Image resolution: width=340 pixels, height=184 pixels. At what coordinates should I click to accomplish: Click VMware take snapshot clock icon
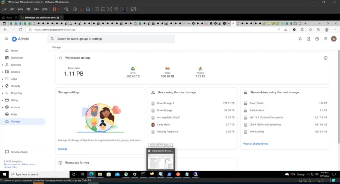coord(75,9)
